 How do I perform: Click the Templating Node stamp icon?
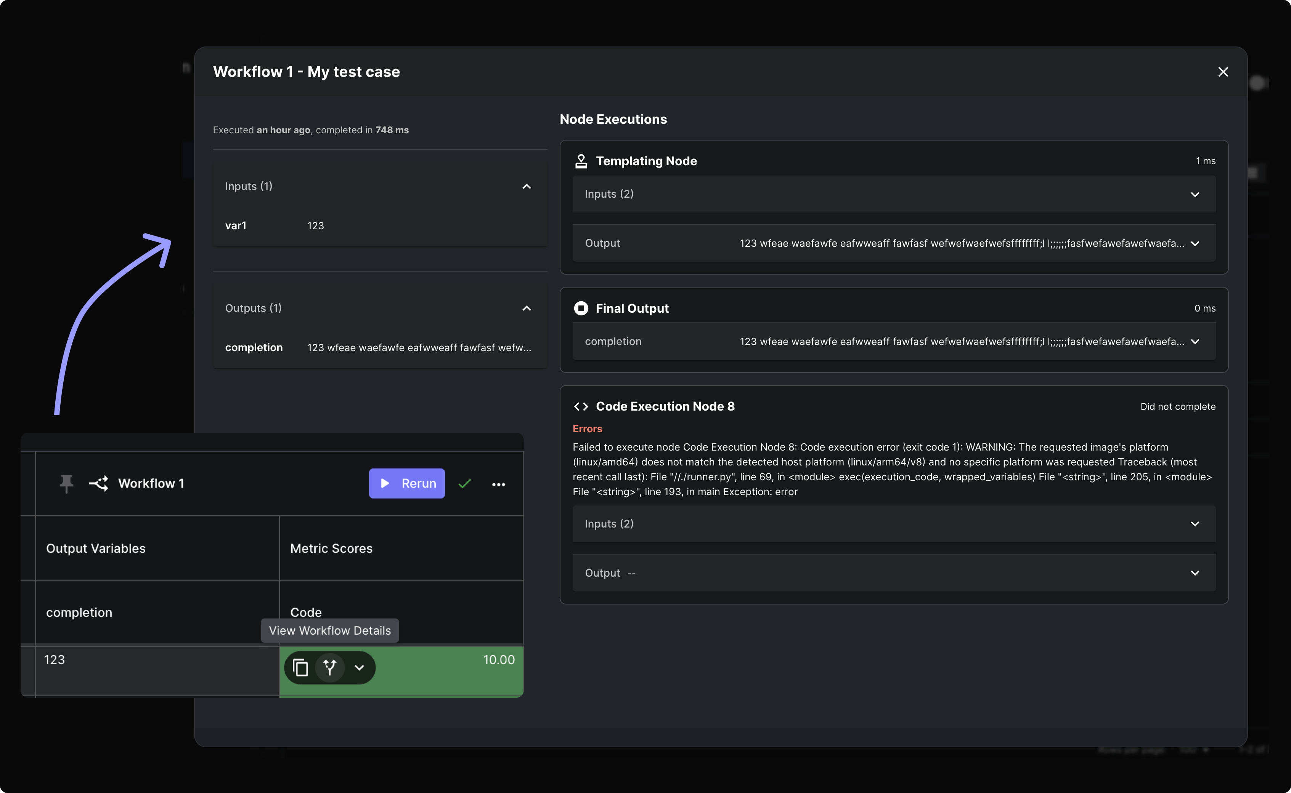(x=581, y=161)
